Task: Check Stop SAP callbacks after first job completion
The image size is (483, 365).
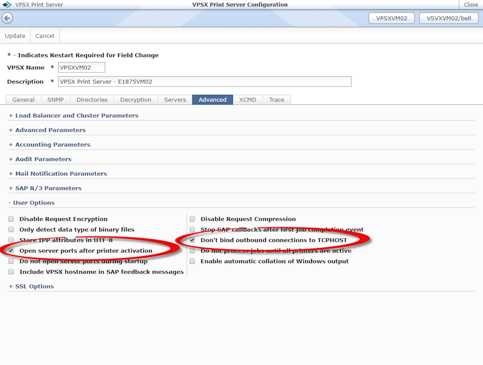Action: [192, 229]
